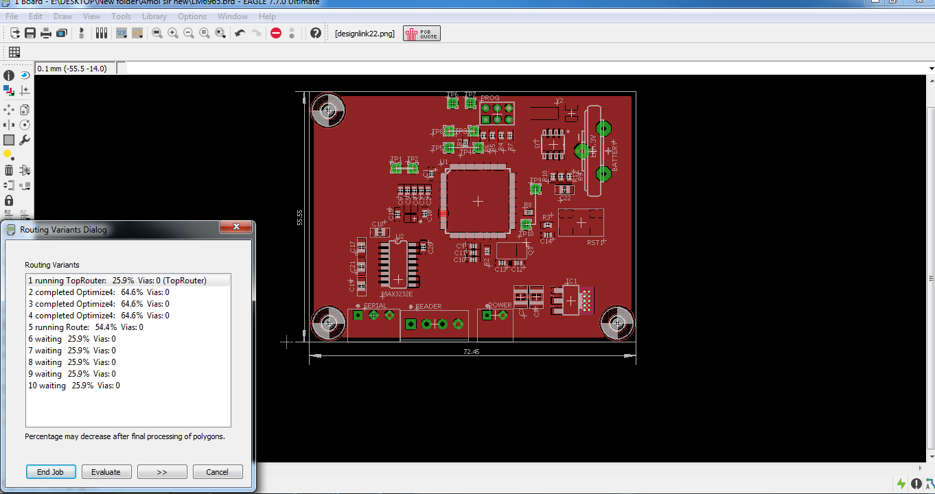This screenshot has height=494, width=935.
Task: Click the green lightning bolt status icon
Action: (x=901, y=484)
